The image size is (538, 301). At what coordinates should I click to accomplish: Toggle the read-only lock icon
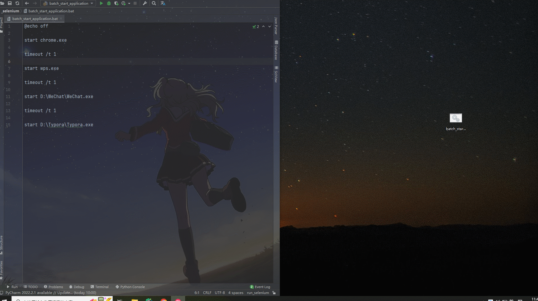pos(274,293)
